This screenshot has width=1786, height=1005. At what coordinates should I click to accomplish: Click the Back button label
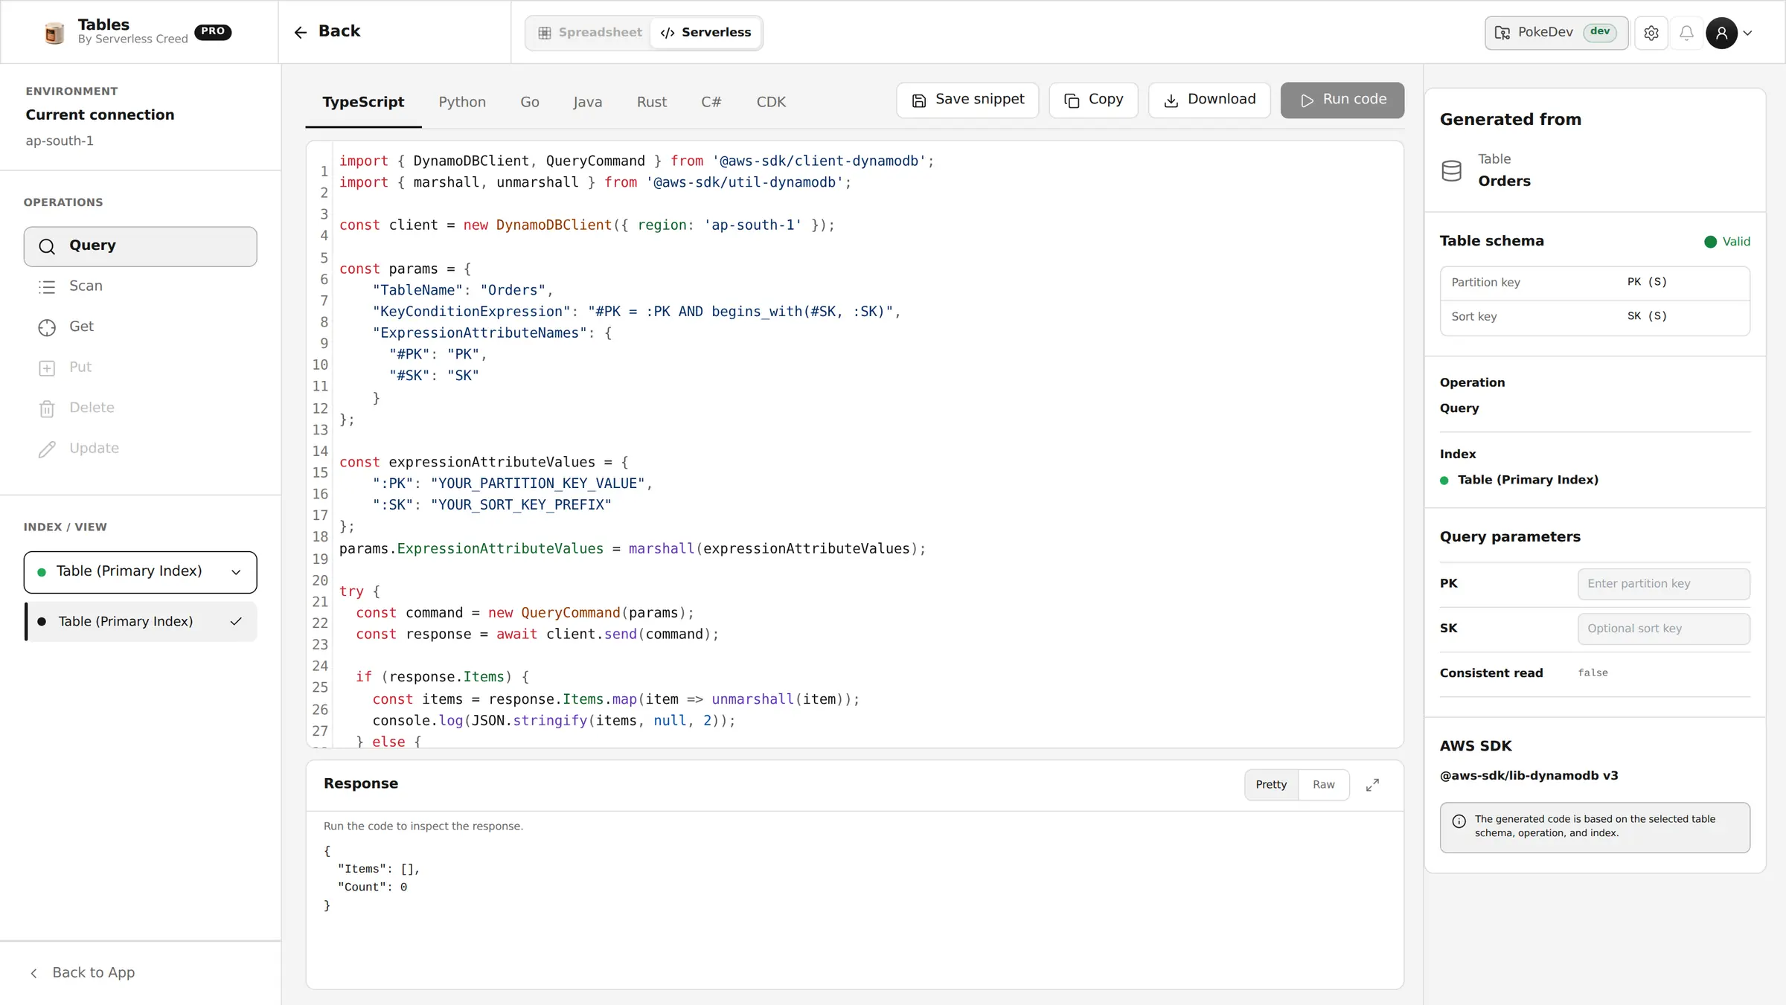pos(339,31)
